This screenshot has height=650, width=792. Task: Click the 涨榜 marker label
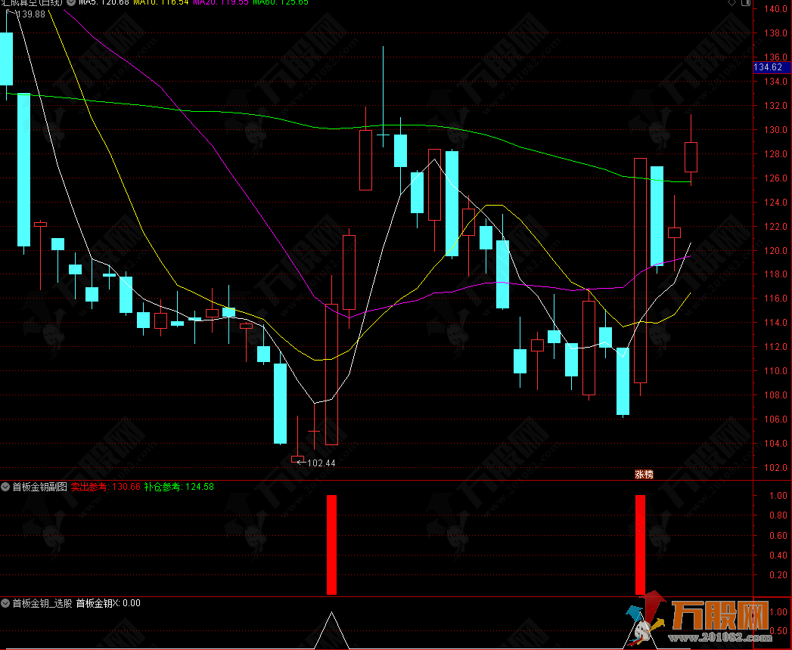click(x=644, y=475)
